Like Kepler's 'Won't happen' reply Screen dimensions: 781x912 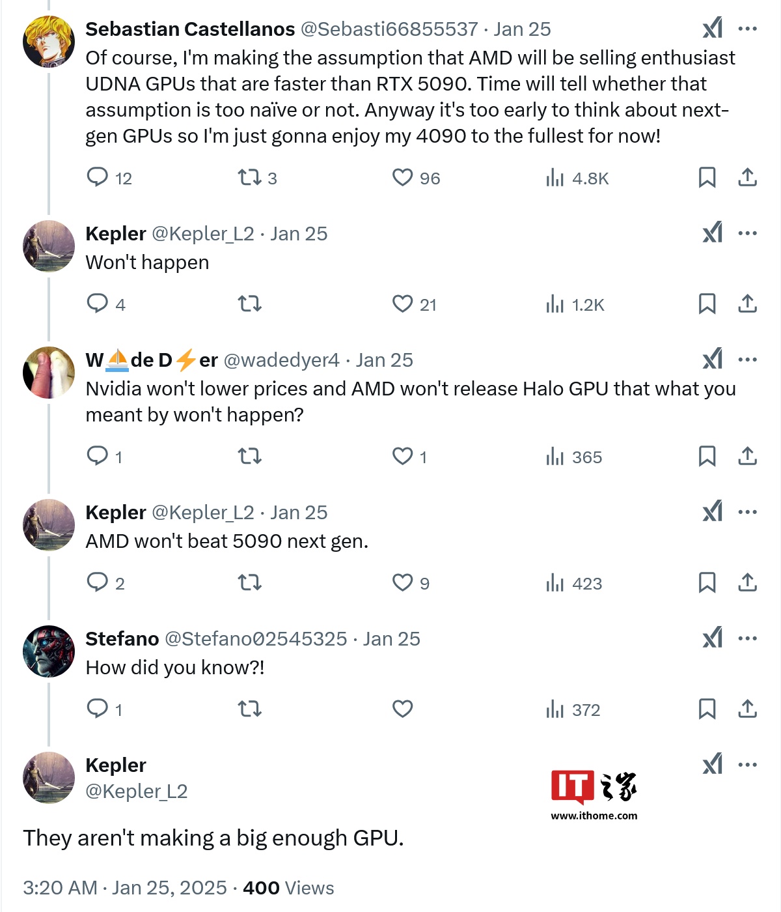[x=402, y=304]
